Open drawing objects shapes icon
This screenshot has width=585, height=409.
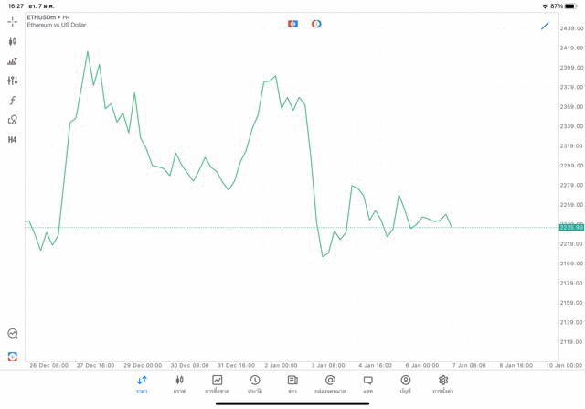point(13,120)
